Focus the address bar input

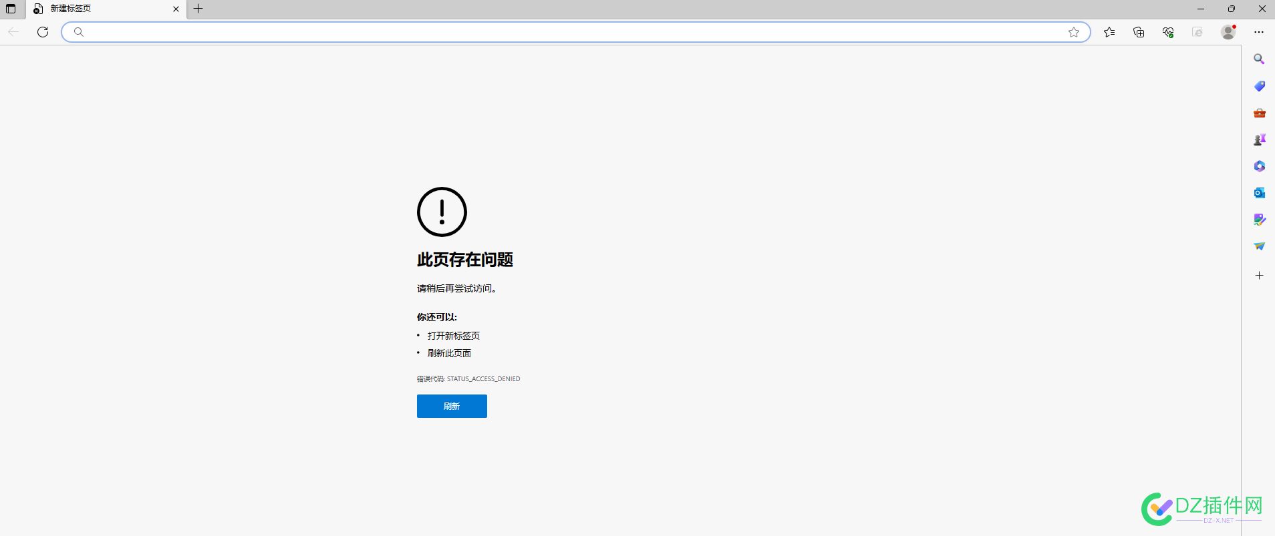575,32
